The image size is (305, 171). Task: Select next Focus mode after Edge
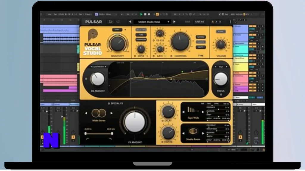pos(227,67)
